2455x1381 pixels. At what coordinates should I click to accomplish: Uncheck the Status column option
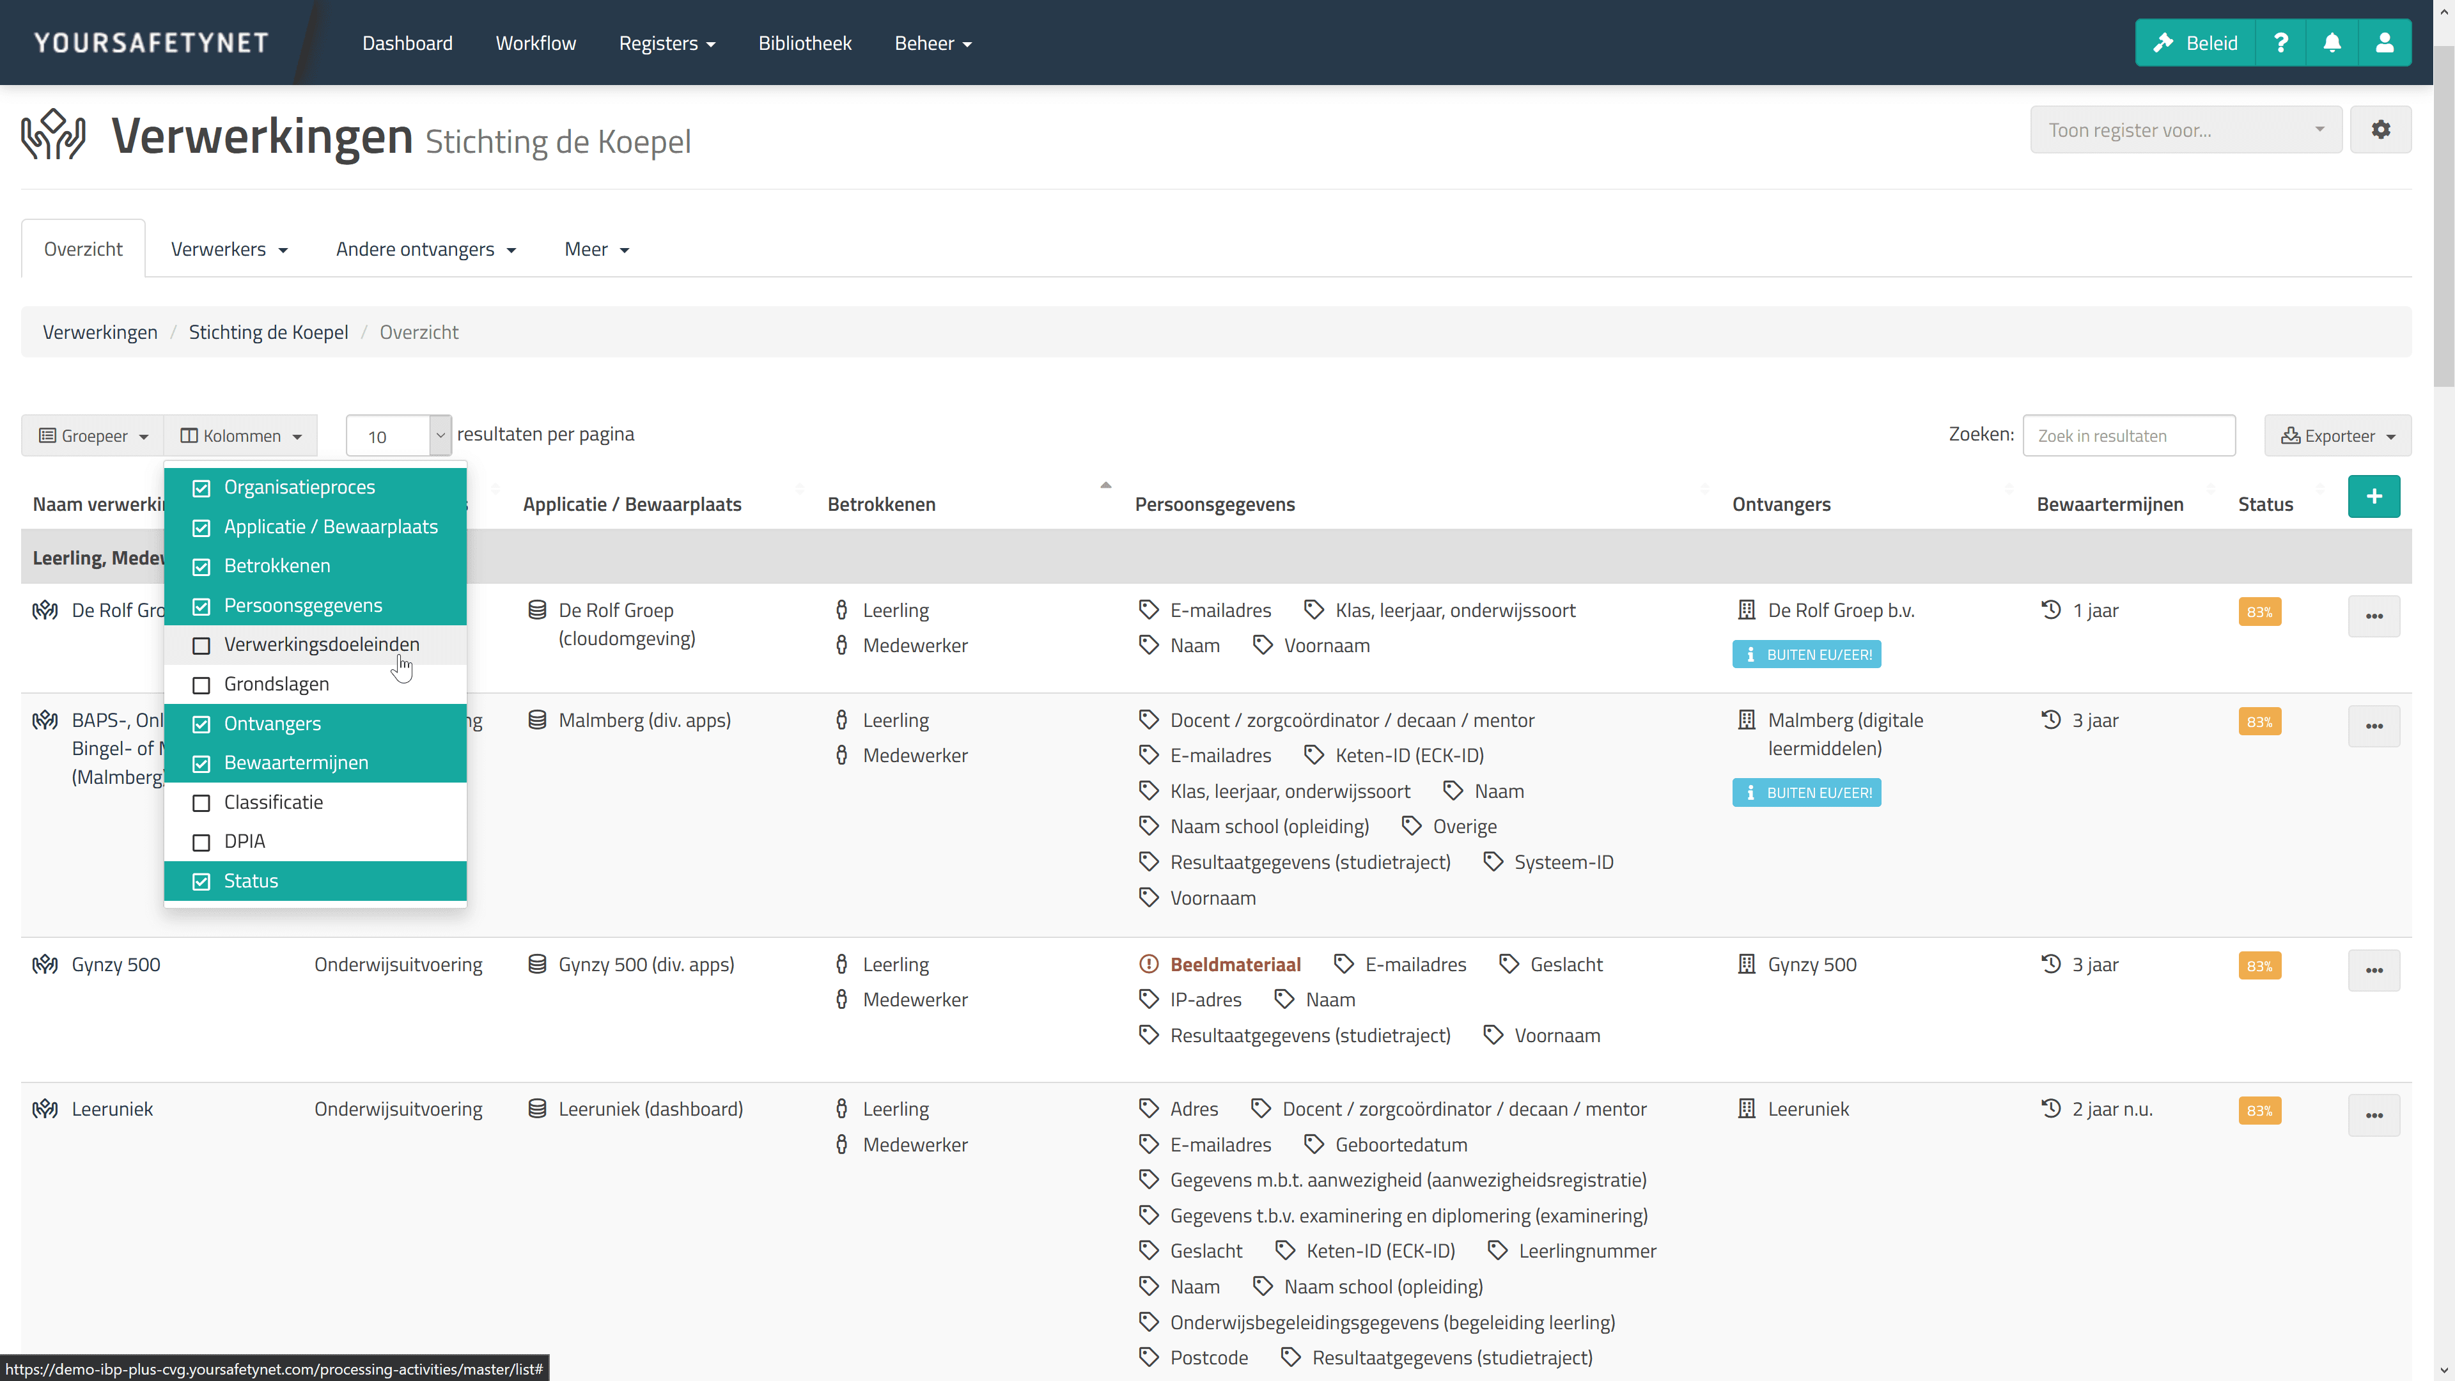point(201,882)
